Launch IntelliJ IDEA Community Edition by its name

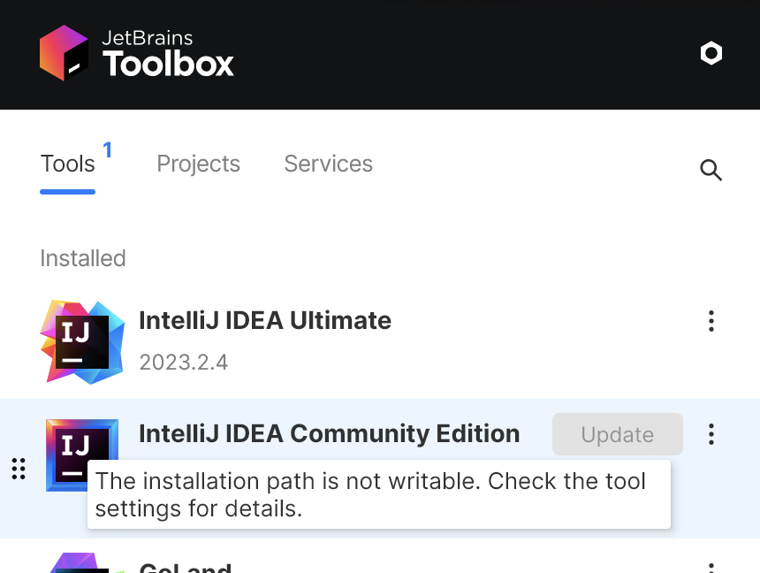point(329,433)
